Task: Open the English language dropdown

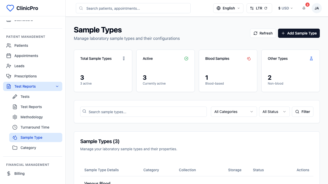Action: click(x=228, y=8)
